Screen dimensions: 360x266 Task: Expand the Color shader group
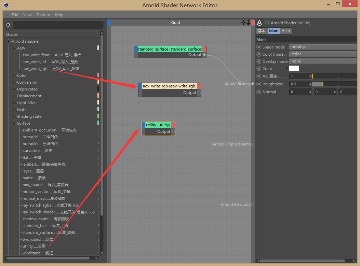click(14, 75)
